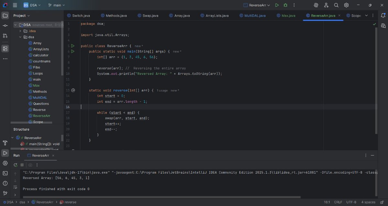Click the screenshot camera icon in Run toolbar
388x206 pixels.
[x=30, y=165]
